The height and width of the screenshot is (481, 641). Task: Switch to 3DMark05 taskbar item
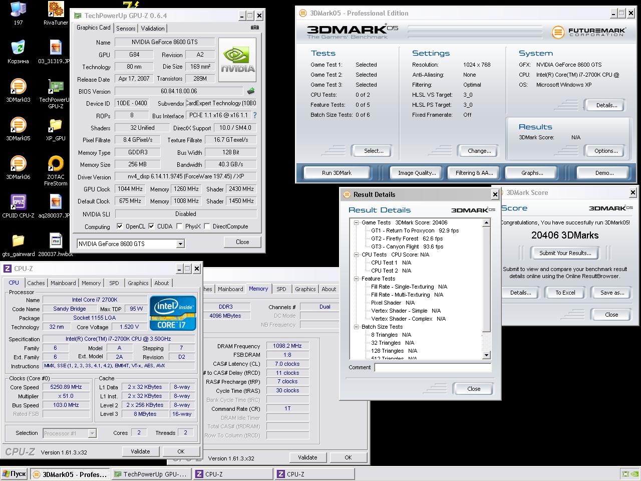(70, 474)
